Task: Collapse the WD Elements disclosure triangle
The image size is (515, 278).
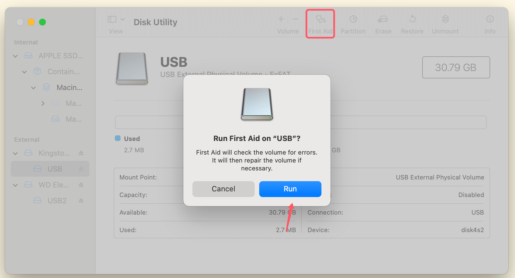Action: coord(15,185)
